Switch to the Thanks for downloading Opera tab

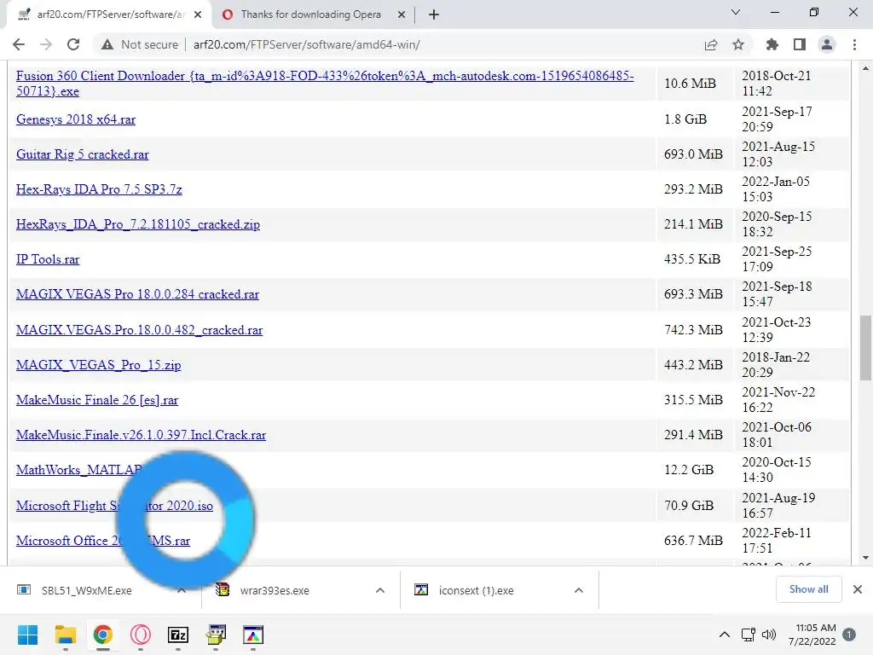310,14
